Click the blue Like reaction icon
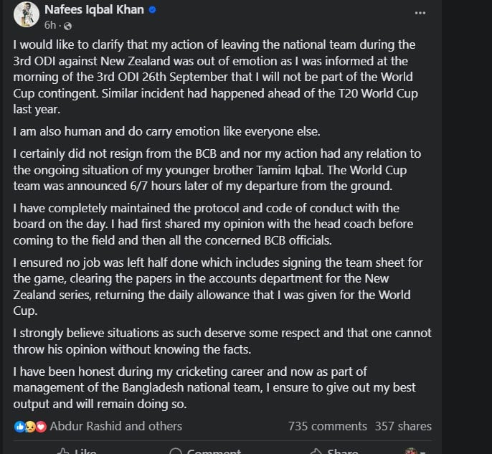 (x=19, y=426)
